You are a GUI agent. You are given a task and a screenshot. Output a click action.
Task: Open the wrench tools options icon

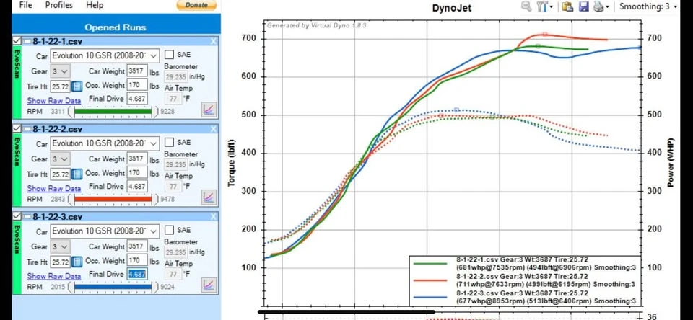coord(542,6)
